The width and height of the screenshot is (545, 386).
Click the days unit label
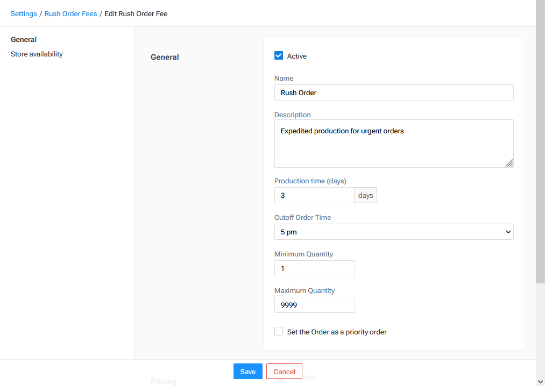coord(365,195)
